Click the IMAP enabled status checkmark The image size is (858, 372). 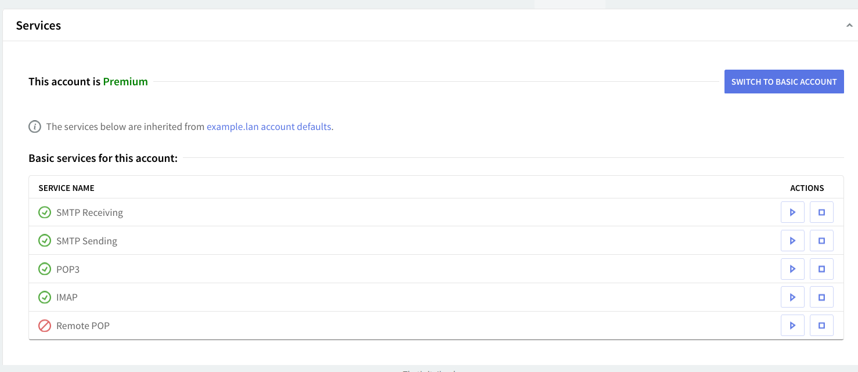point(45,297)
